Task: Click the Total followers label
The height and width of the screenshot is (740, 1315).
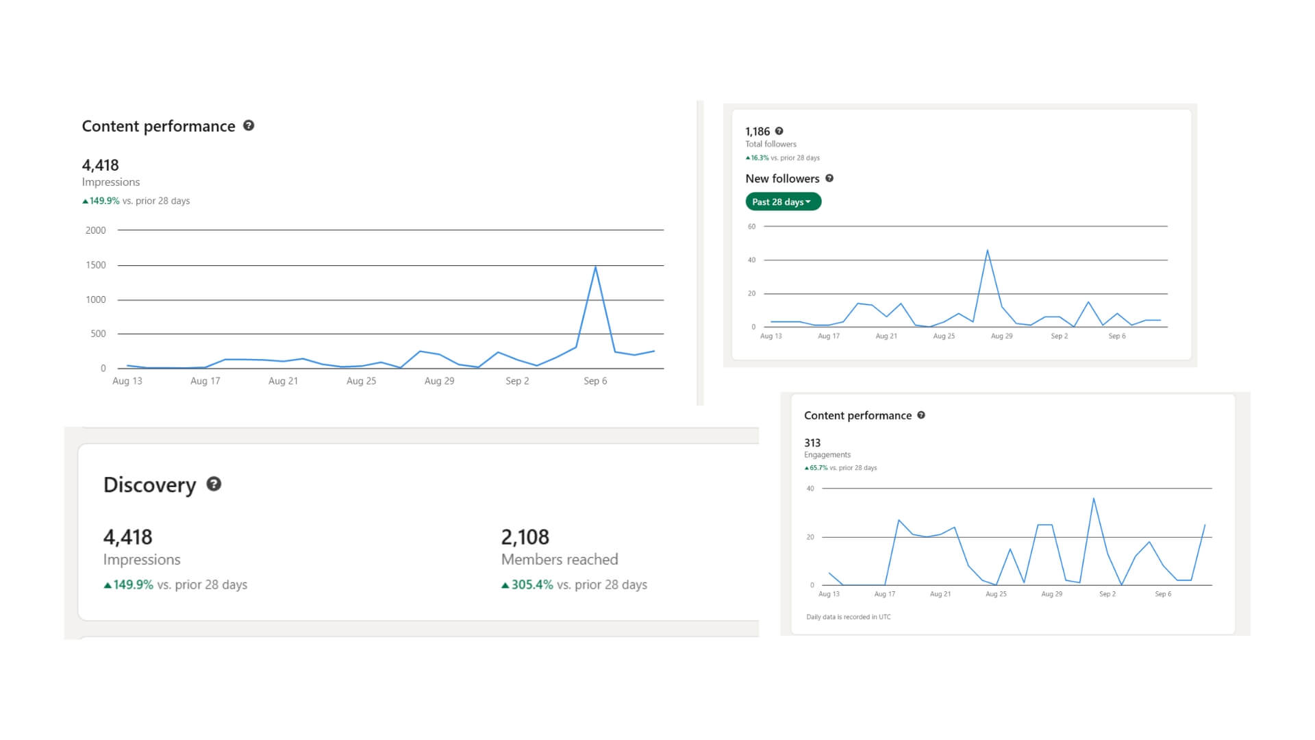Action: [771, 144]
